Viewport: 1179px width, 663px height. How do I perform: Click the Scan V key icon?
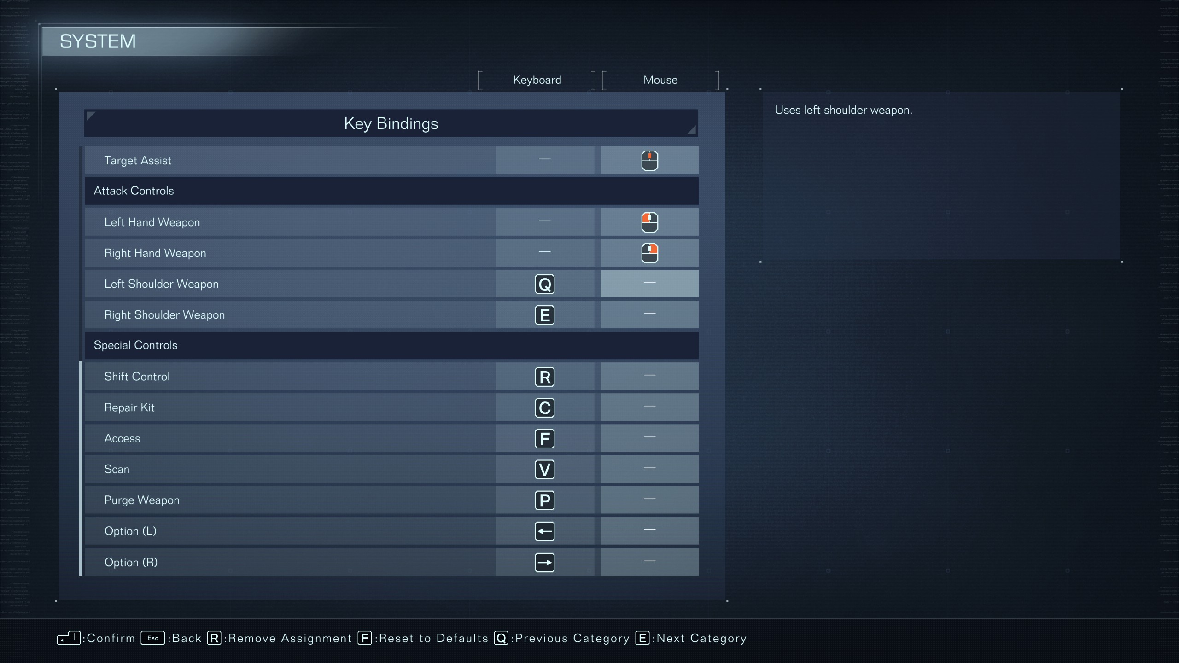tap(543, 469)
